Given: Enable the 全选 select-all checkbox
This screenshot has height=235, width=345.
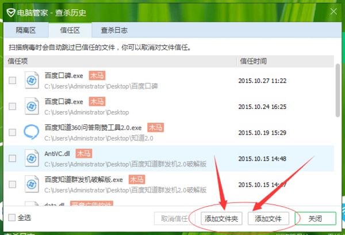Looking at the screenshot, I should (x=13, y=218).
